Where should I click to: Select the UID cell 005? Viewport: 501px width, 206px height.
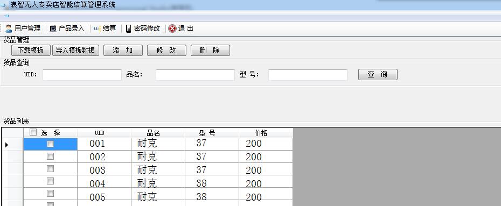pyautogui.click(x=104, y=194)
